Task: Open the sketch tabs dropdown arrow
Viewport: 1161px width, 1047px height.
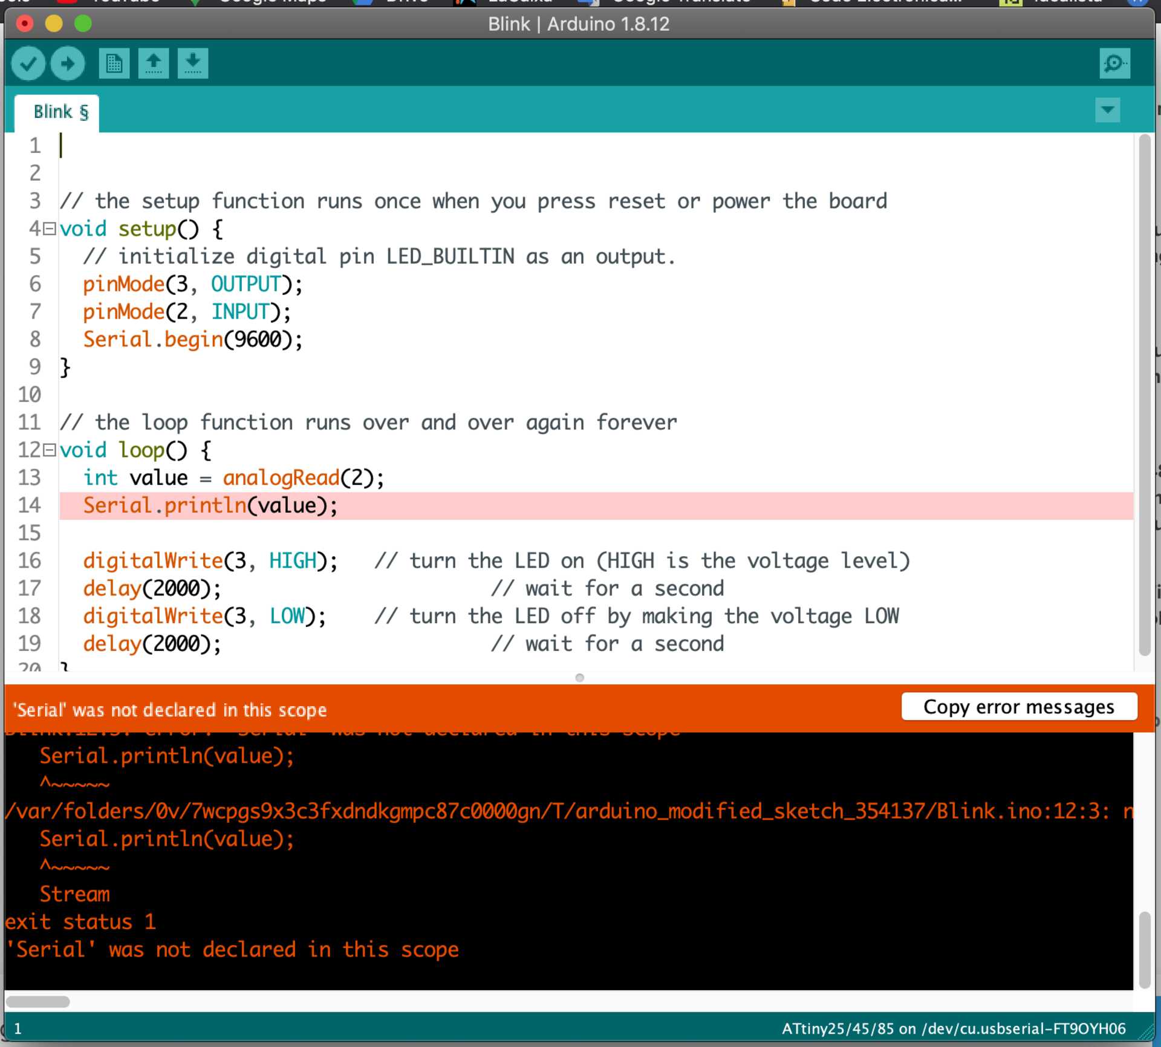Action: coord(1108,110)
